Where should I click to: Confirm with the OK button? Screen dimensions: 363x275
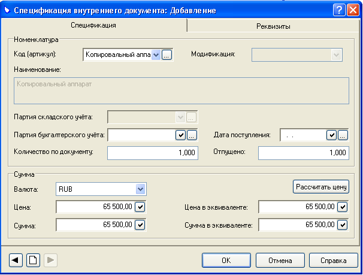[226, 261]
